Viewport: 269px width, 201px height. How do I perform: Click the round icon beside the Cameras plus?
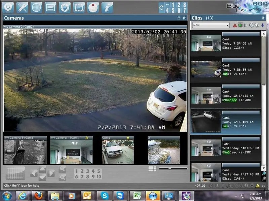pos(184,18)
